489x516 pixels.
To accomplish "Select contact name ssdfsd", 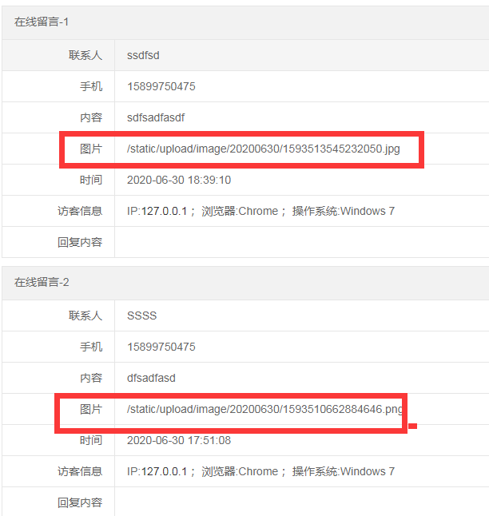I will [x=144, y=56].
